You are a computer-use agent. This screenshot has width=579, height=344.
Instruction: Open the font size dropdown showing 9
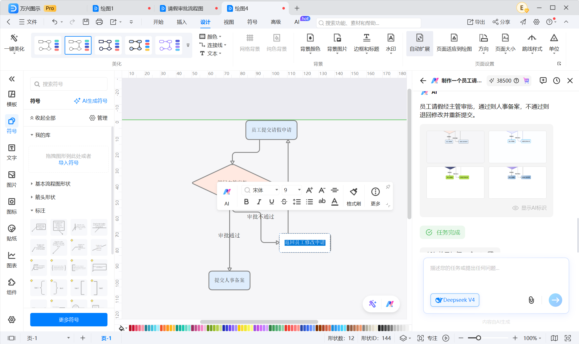point(292,190)
